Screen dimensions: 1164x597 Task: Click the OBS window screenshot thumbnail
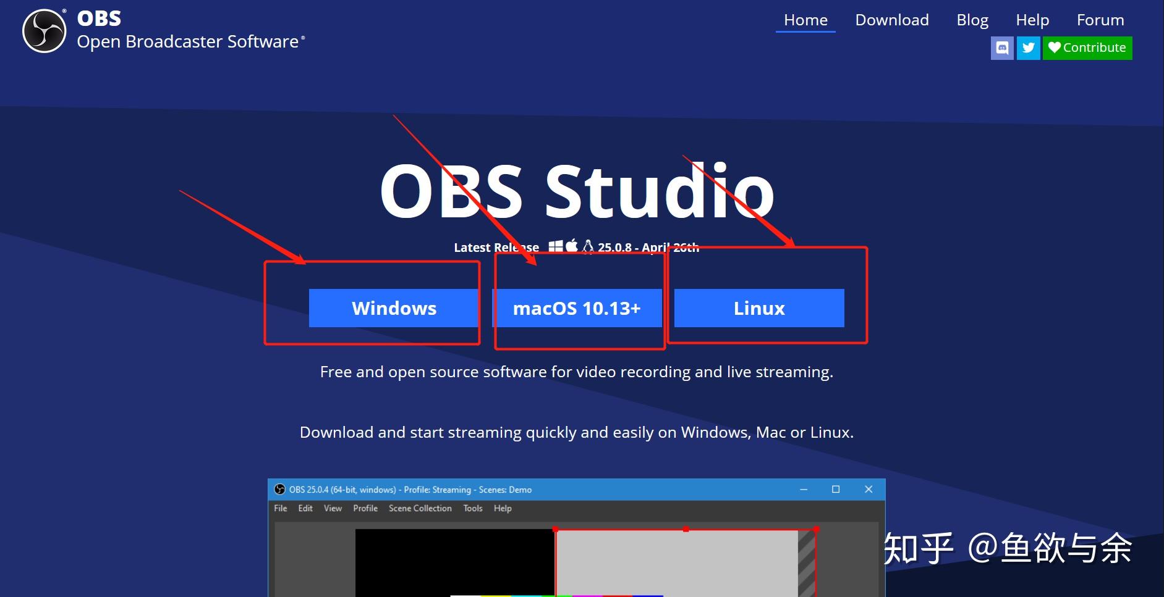(576, 537)
